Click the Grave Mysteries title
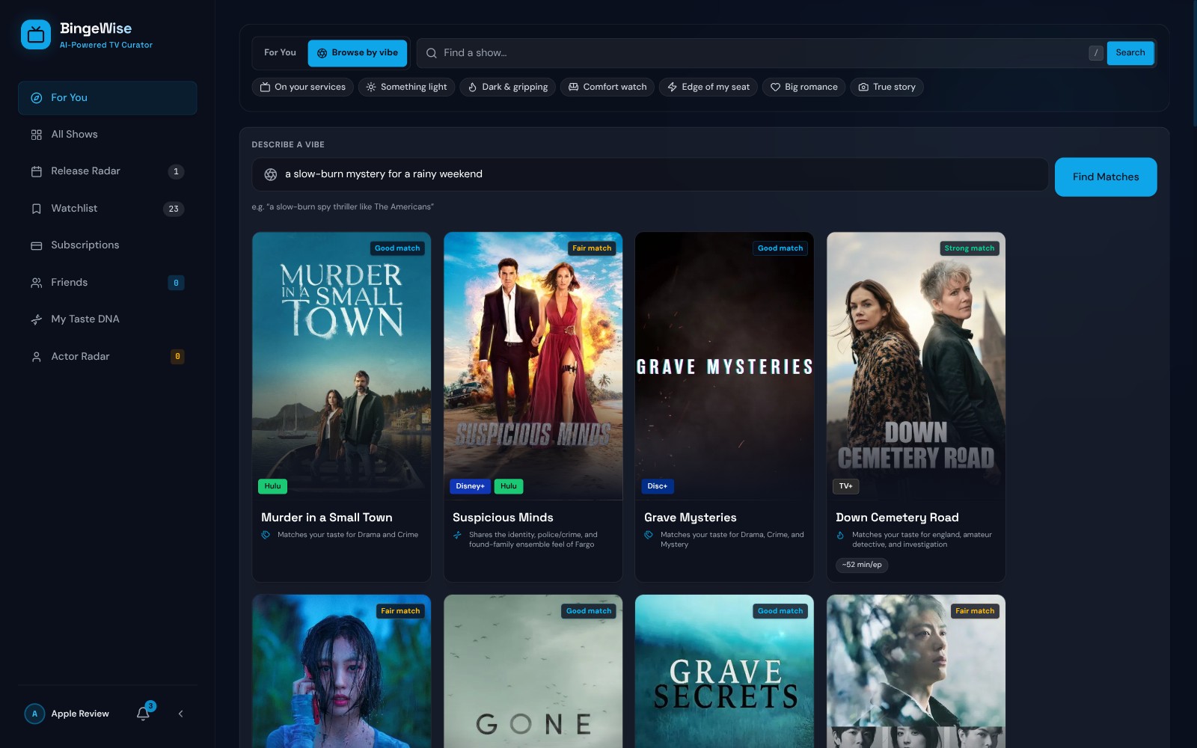This screenshot has height=748, width=1197. click(x=691, y=518)
